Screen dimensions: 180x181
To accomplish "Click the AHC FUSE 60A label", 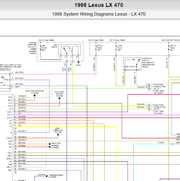I will point(44,48).
